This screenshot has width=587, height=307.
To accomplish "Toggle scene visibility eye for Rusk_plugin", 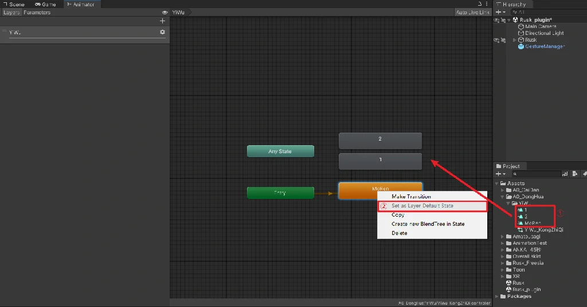I will point(496,19).
